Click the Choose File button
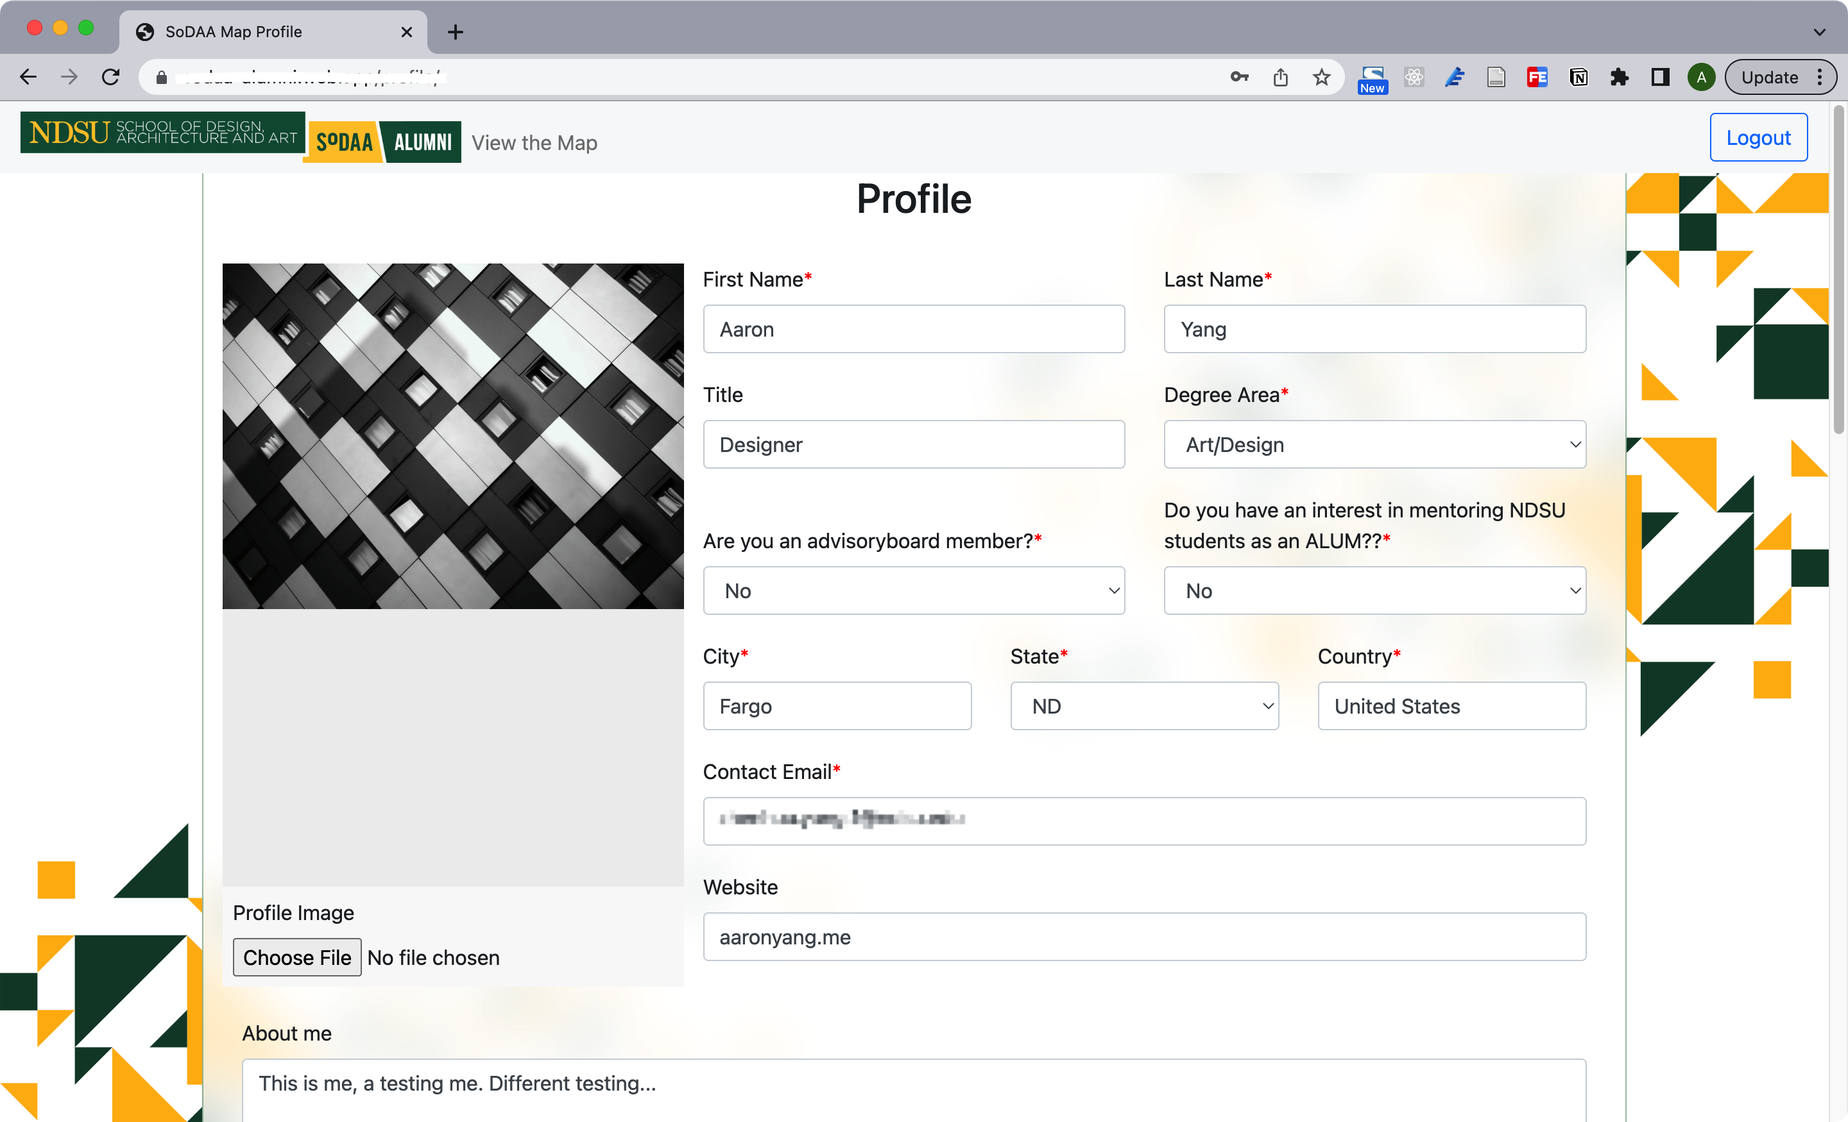 (297, 957)
